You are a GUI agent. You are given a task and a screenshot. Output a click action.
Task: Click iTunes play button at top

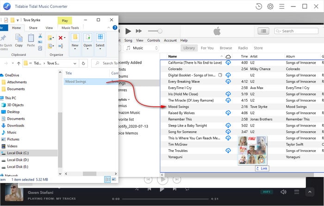point(128,31)
